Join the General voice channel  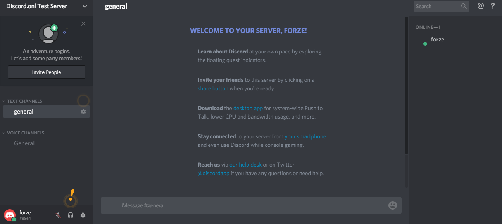24,143
